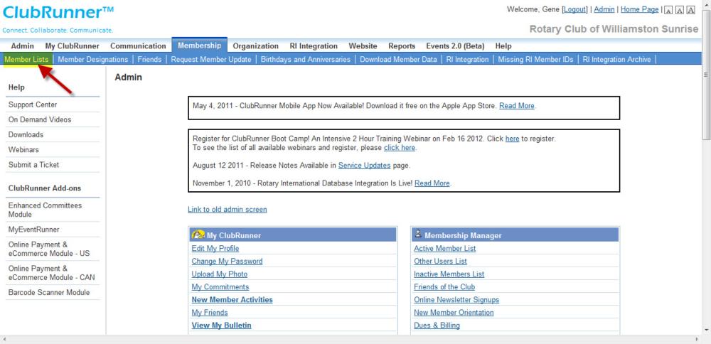Click the Membership Manager person icon

418,235
